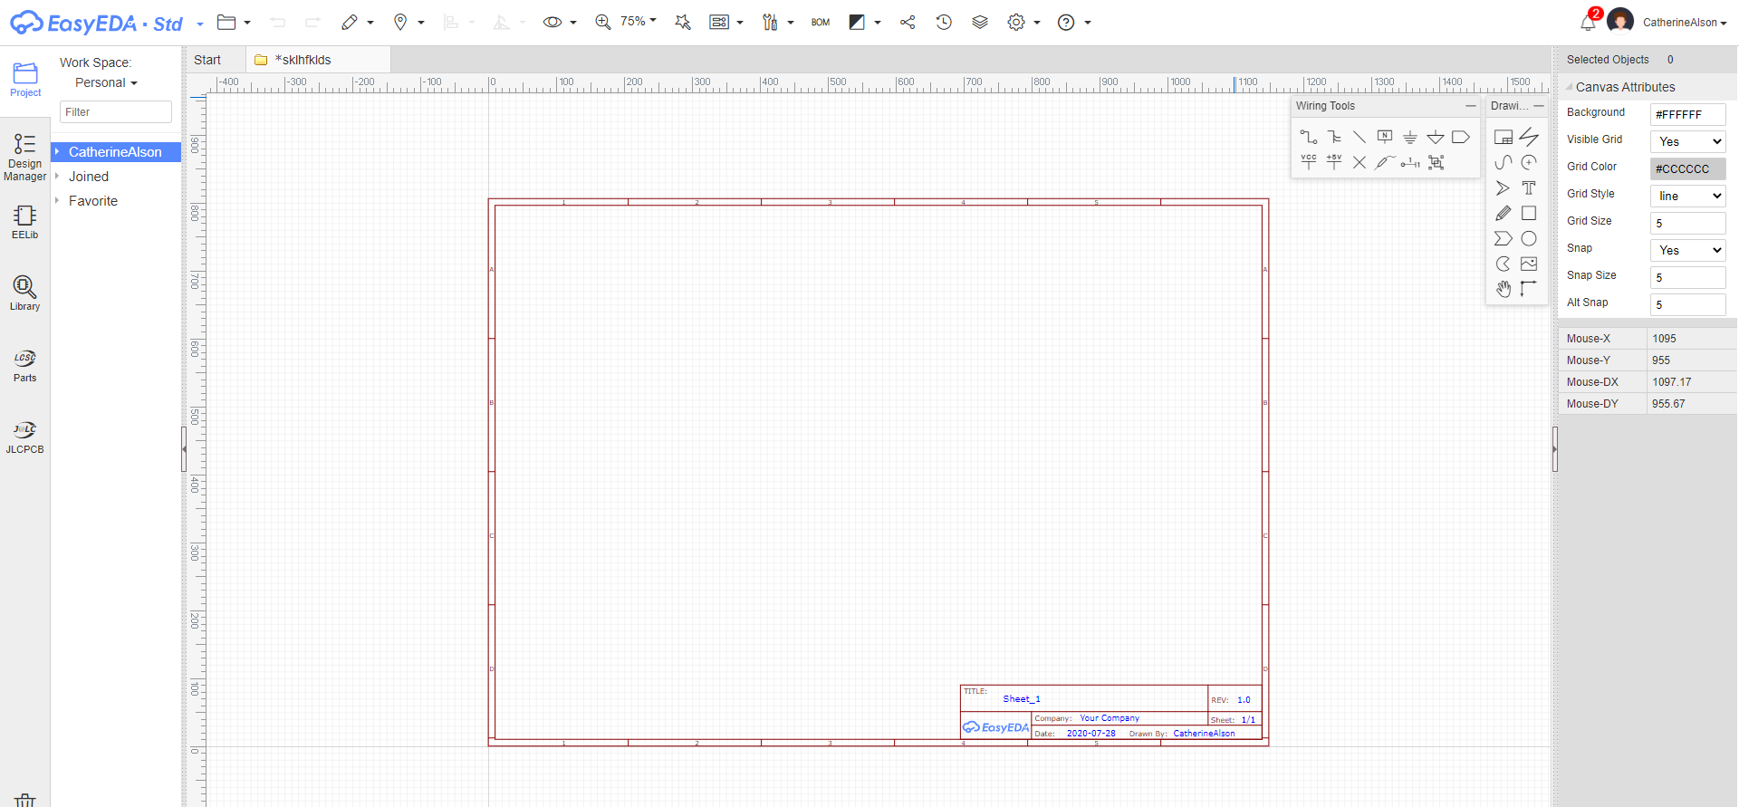The height and width of the screenshot is (807, 1739).
Task: Open the Tools wrench dropdown
Action: (777, 23)
